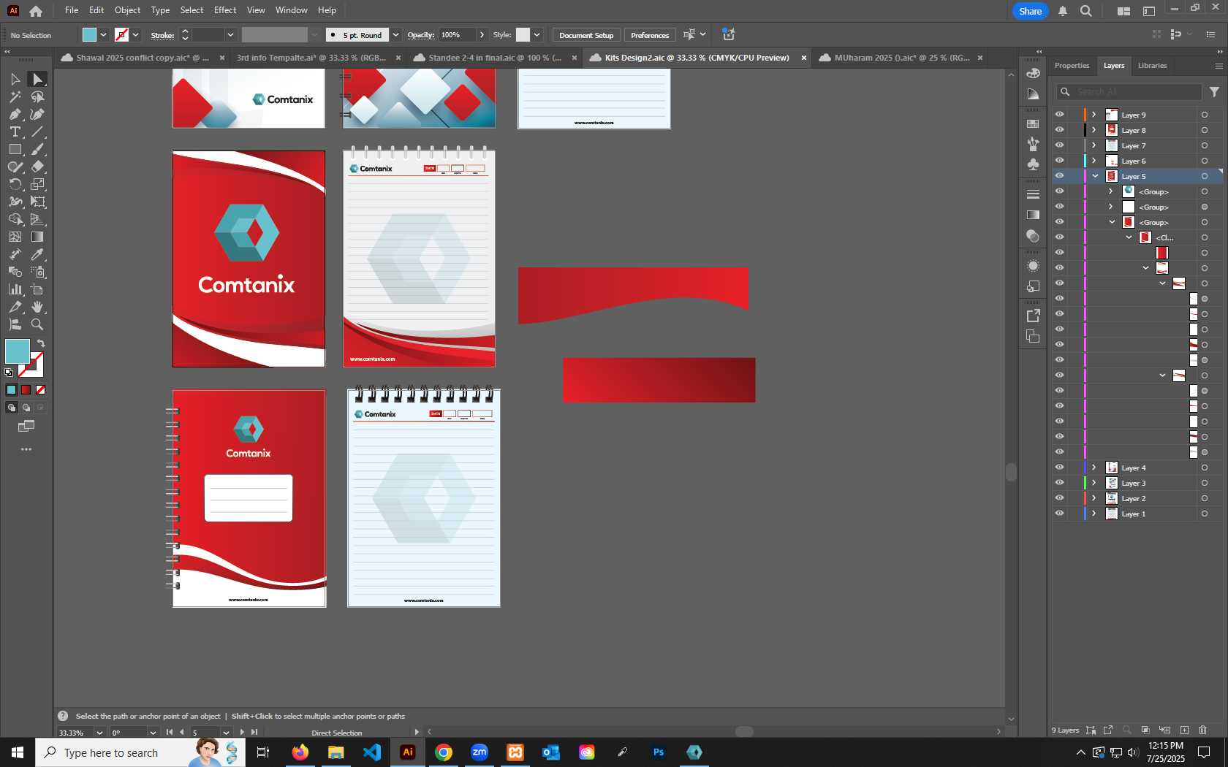Hide Layer 6 visibility eye
The width and height of the screenshot is (1228, 767).
pos(1059,161)
